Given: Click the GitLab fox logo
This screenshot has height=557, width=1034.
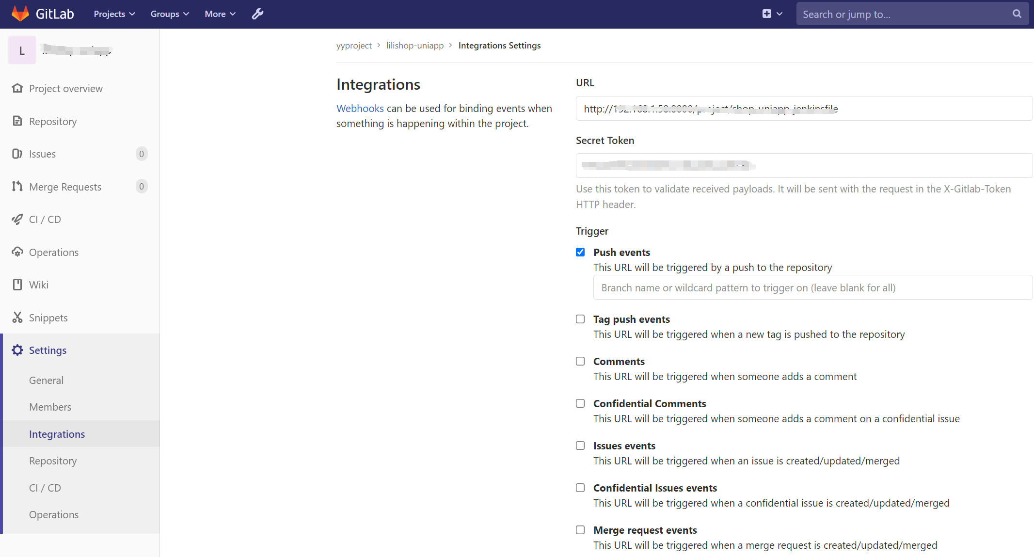Looking at the screenshot, I should click(x=20, y=14).
